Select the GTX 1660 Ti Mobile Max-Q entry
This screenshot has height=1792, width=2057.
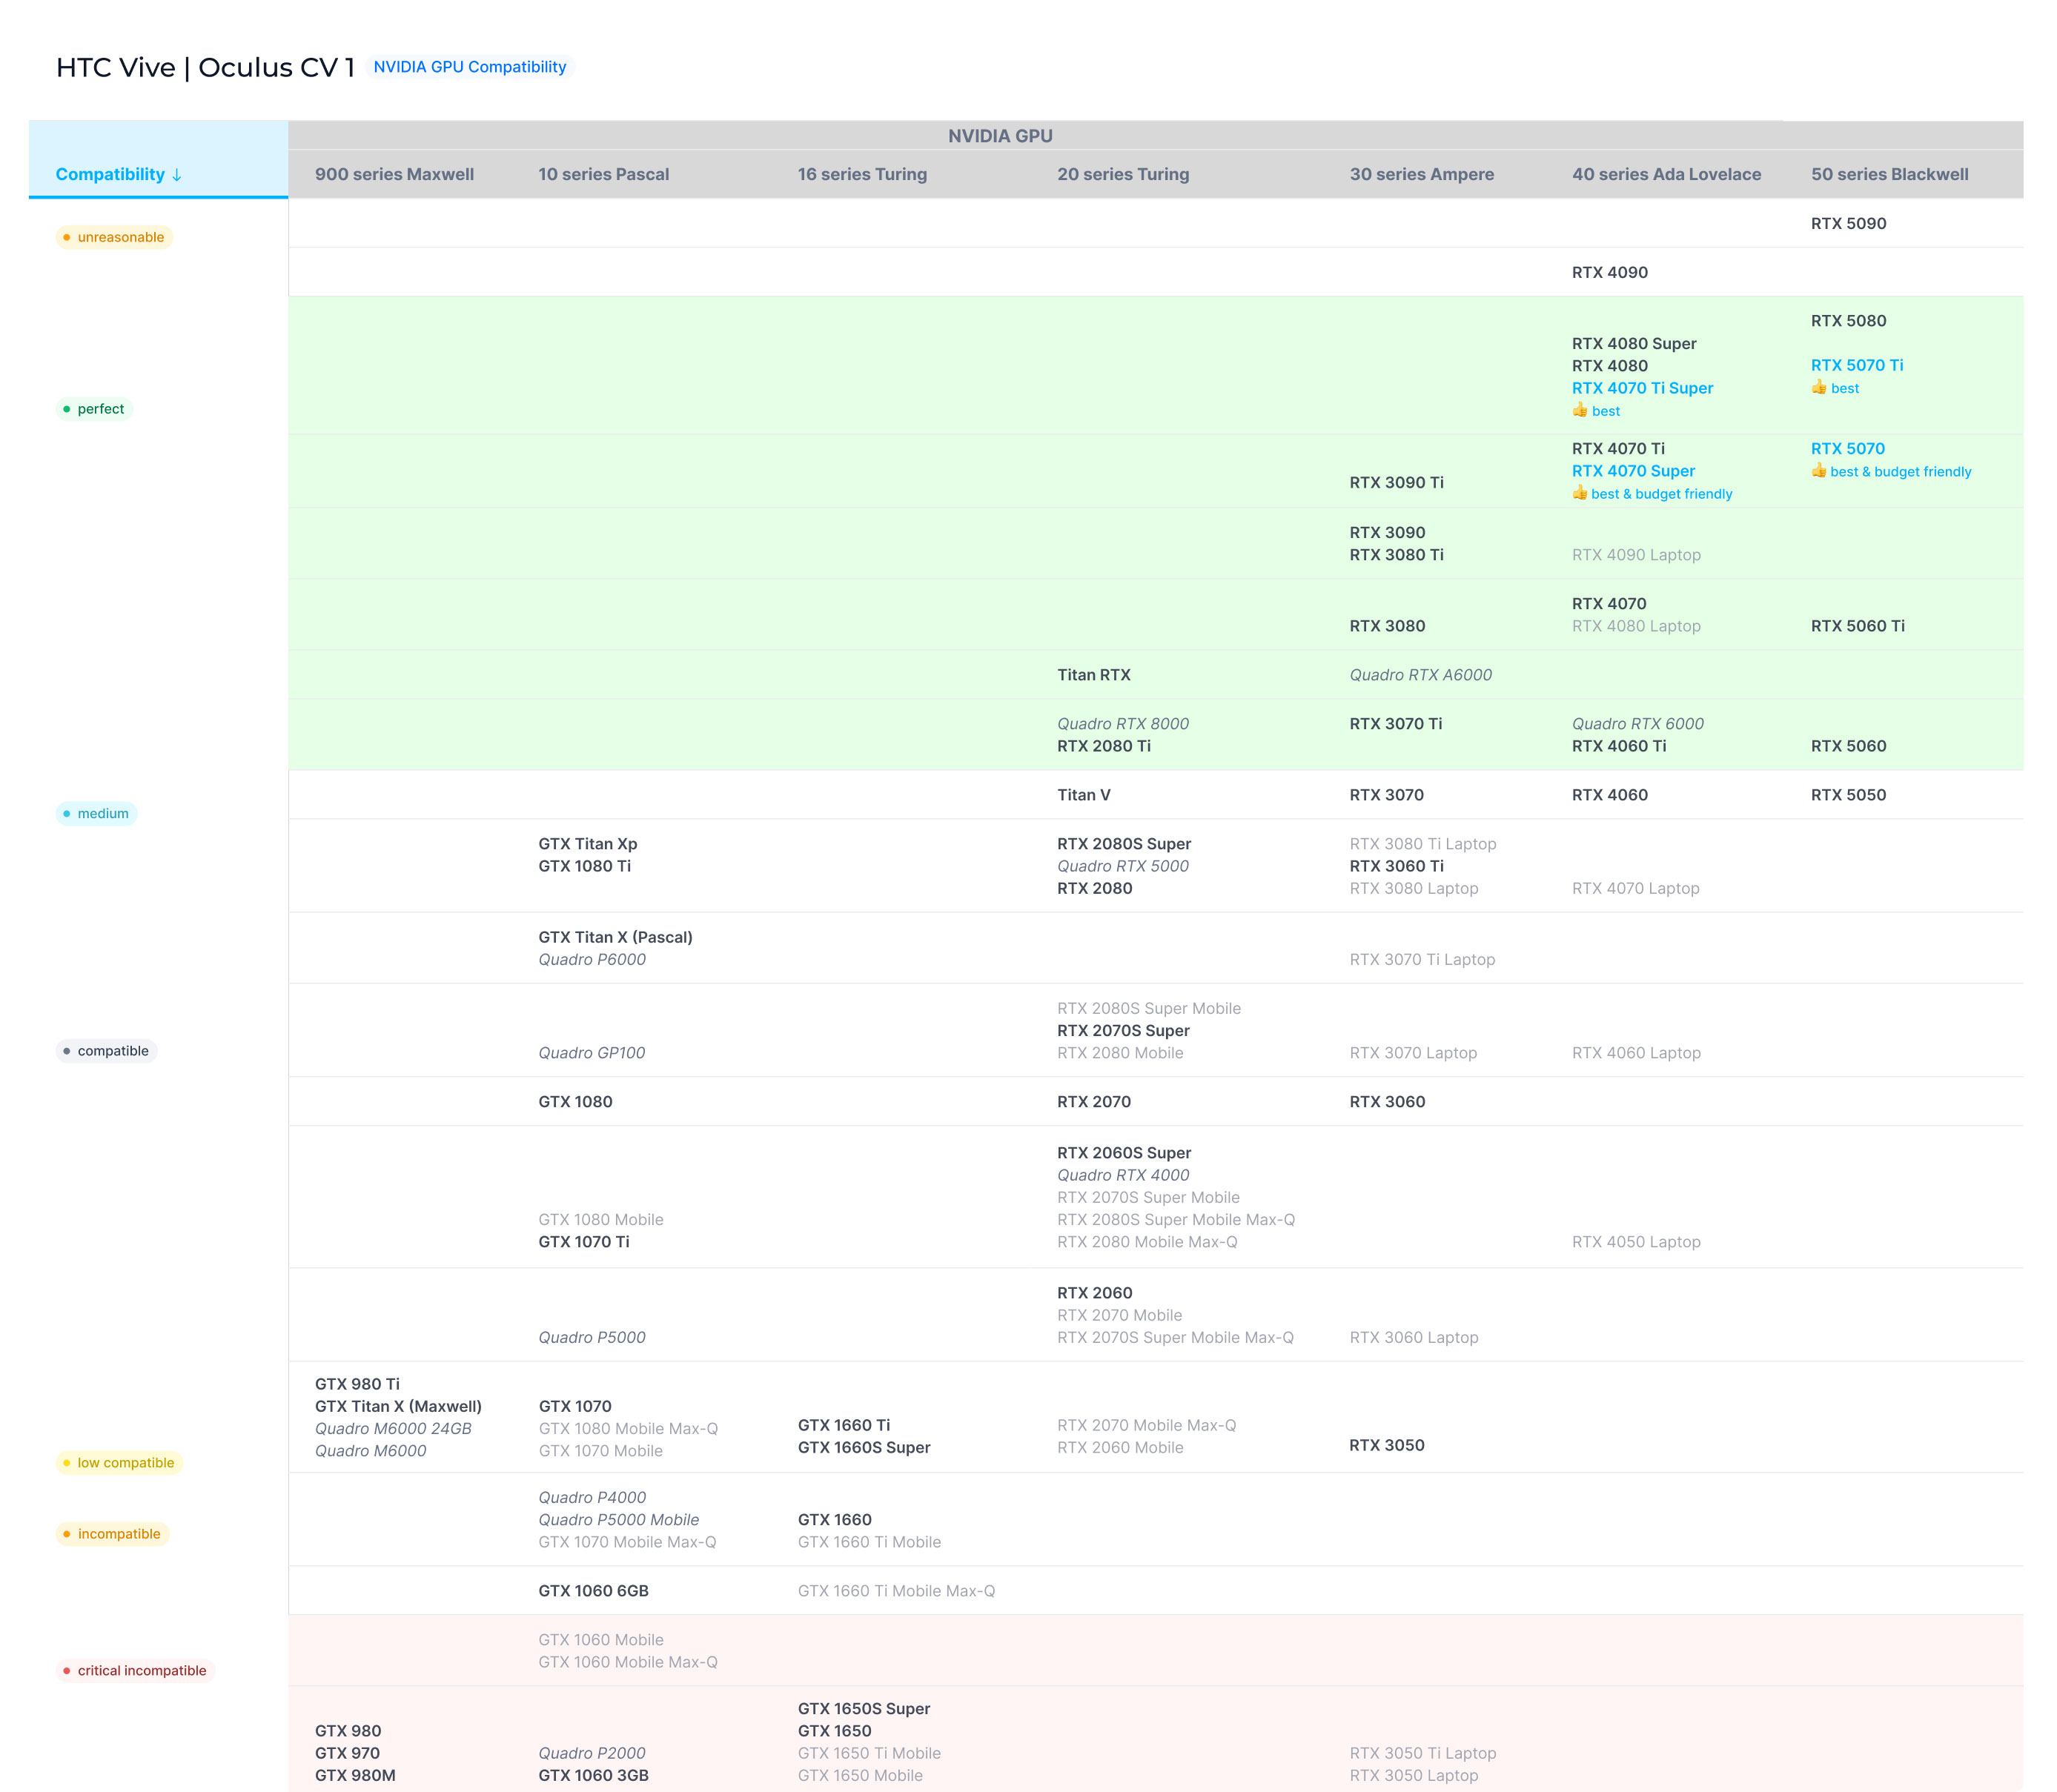click(896, 1591)
